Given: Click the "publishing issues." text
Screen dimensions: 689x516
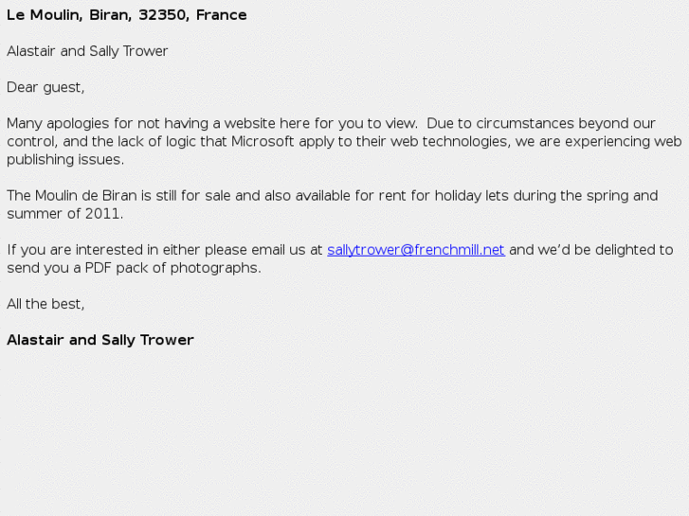Looking at the screenshot, I should [x=65, y=160].
